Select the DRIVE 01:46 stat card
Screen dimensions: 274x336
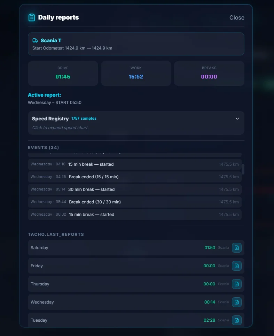pos(63,73)
